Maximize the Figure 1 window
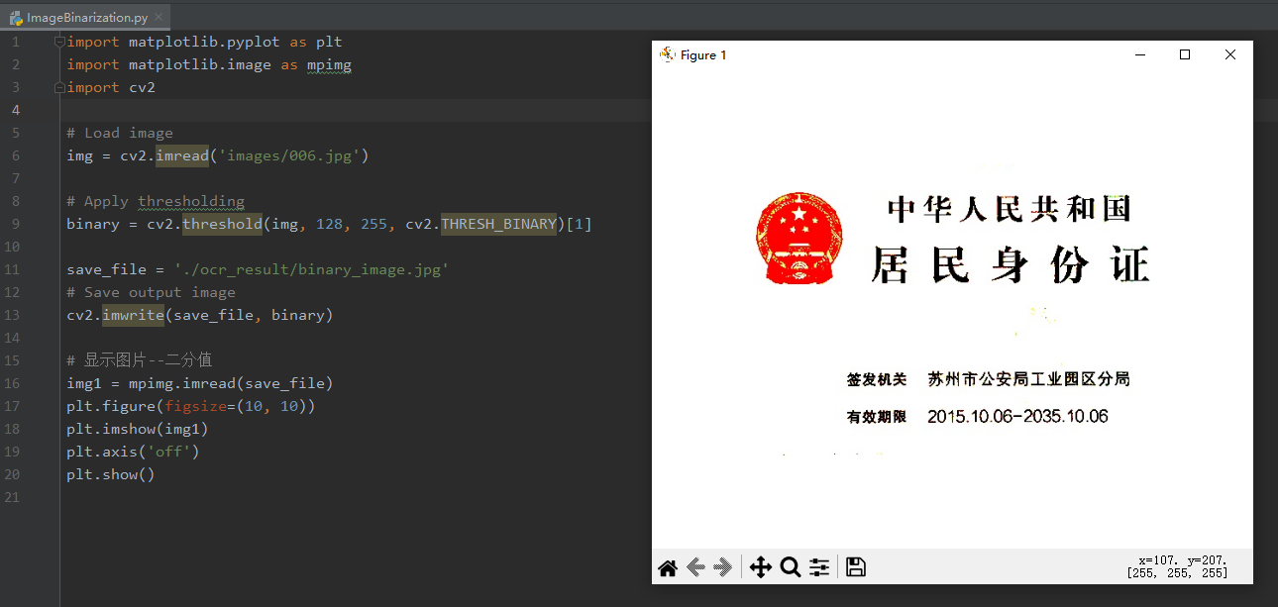 pyautogui.click(x=1185, y=54)
